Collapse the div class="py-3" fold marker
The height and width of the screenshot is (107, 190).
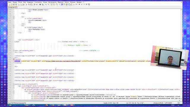(x=14, y=86)
